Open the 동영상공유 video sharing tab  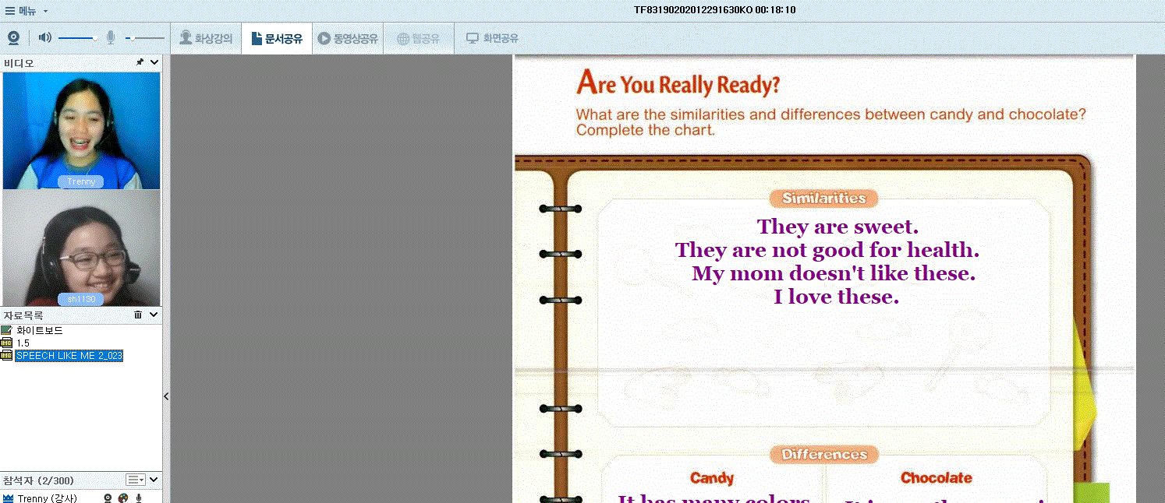(x=348, y=38)
